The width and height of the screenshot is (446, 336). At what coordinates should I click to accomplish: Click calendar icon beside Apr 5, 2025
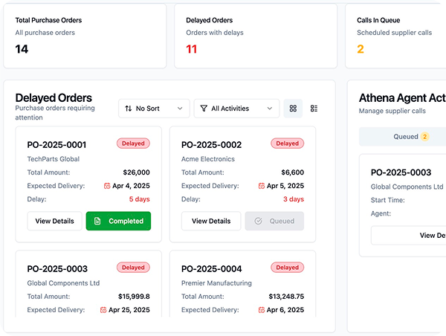click(262, 186)
